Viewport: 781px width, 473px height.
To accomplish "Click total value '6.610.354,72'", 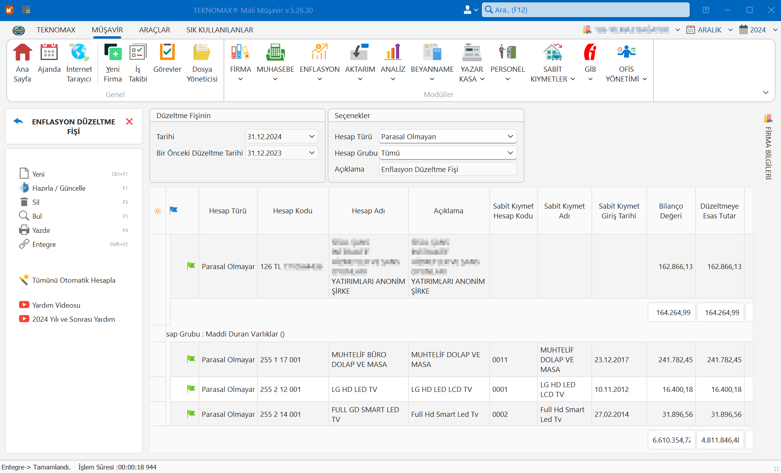I will coord(671,440).
